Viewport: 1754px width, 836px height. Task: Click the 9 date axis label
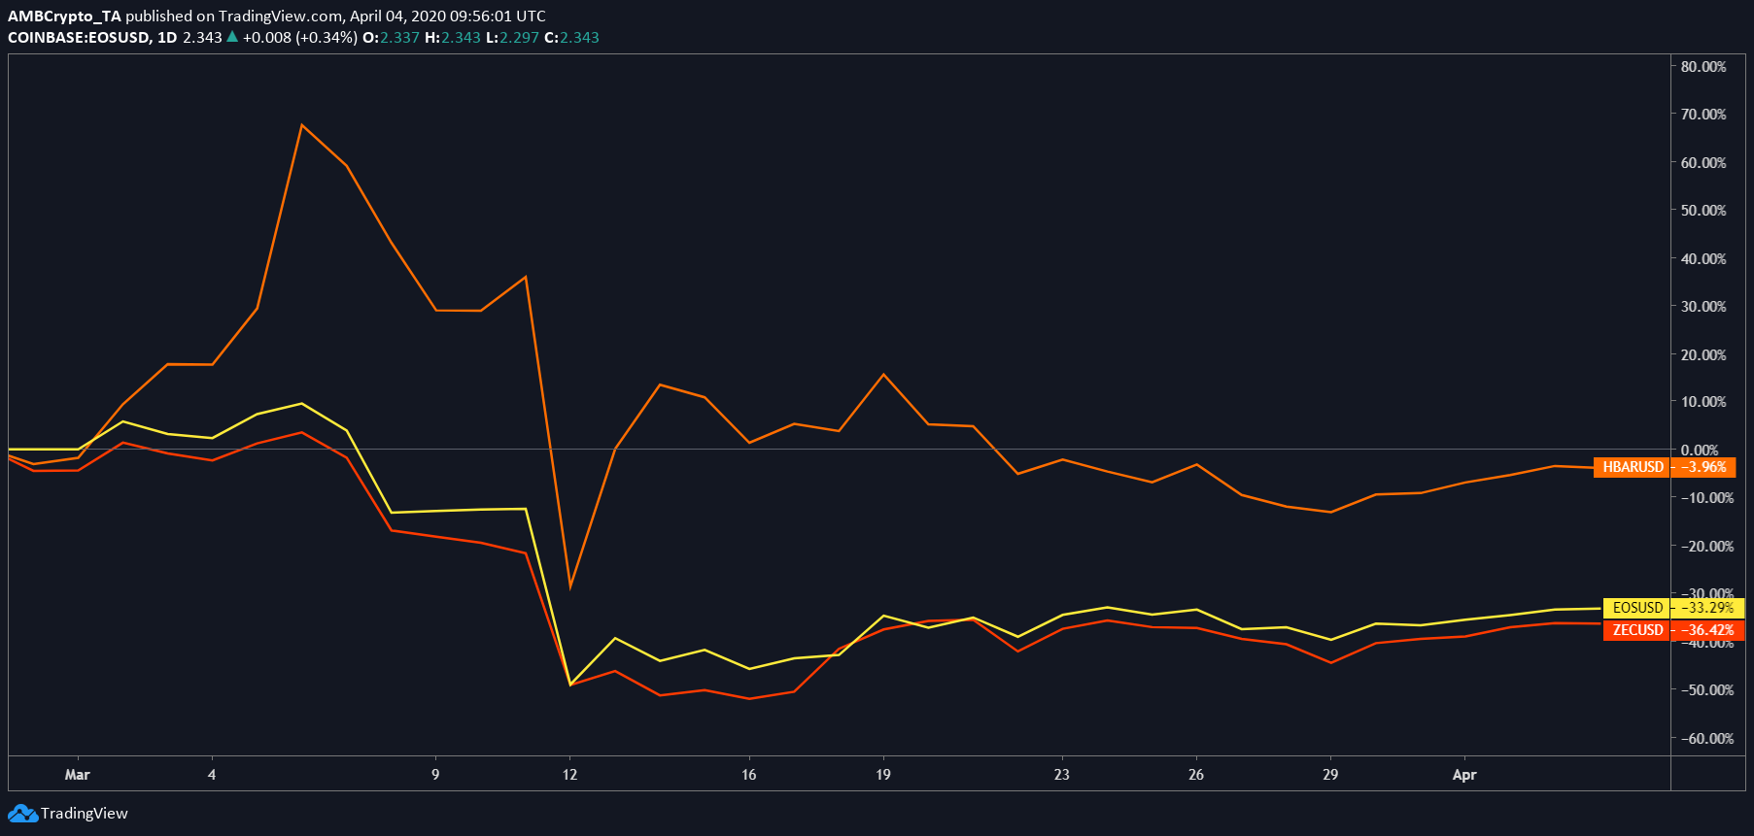click(435, 775)
